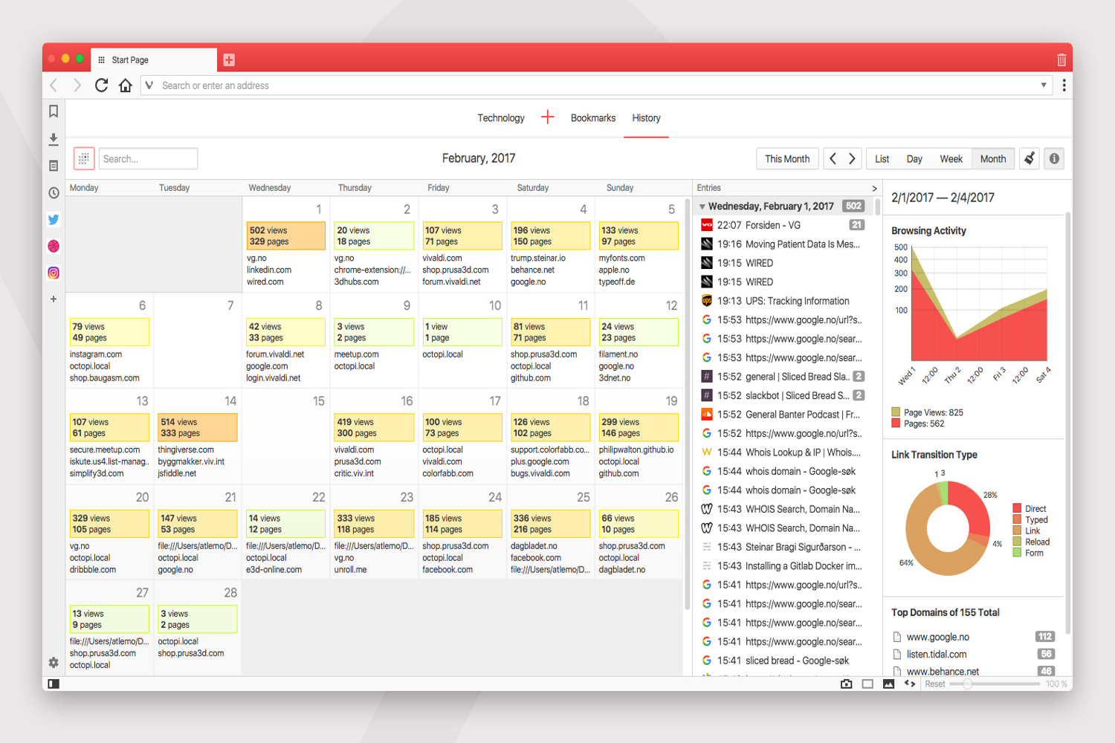Screen dimensions: 1115x743
Task: Open the Instagram web panel
Action: pyautogui.click(x=54, y=273)
